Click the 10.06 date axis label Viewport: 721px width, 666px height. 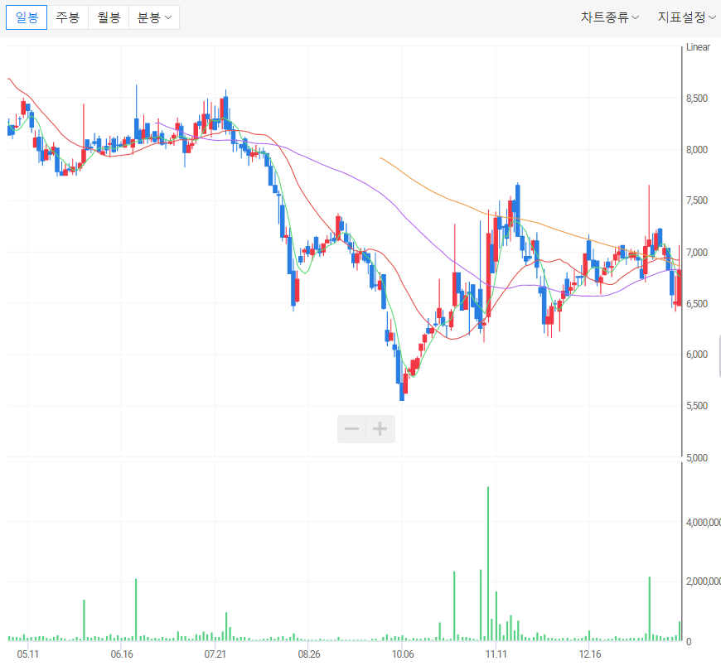(403, 654)
